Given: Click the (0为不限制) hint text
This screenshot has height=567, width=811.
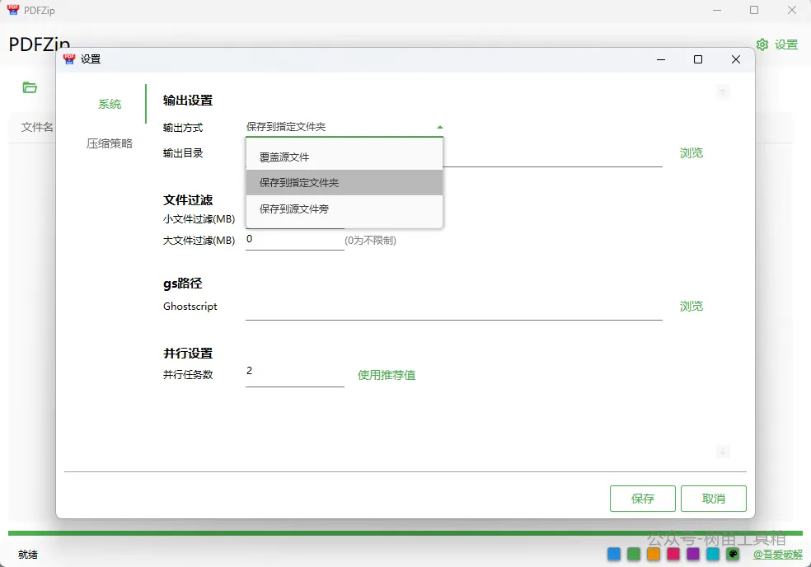Looking at the screenshot, I should (x=370, y=241).
